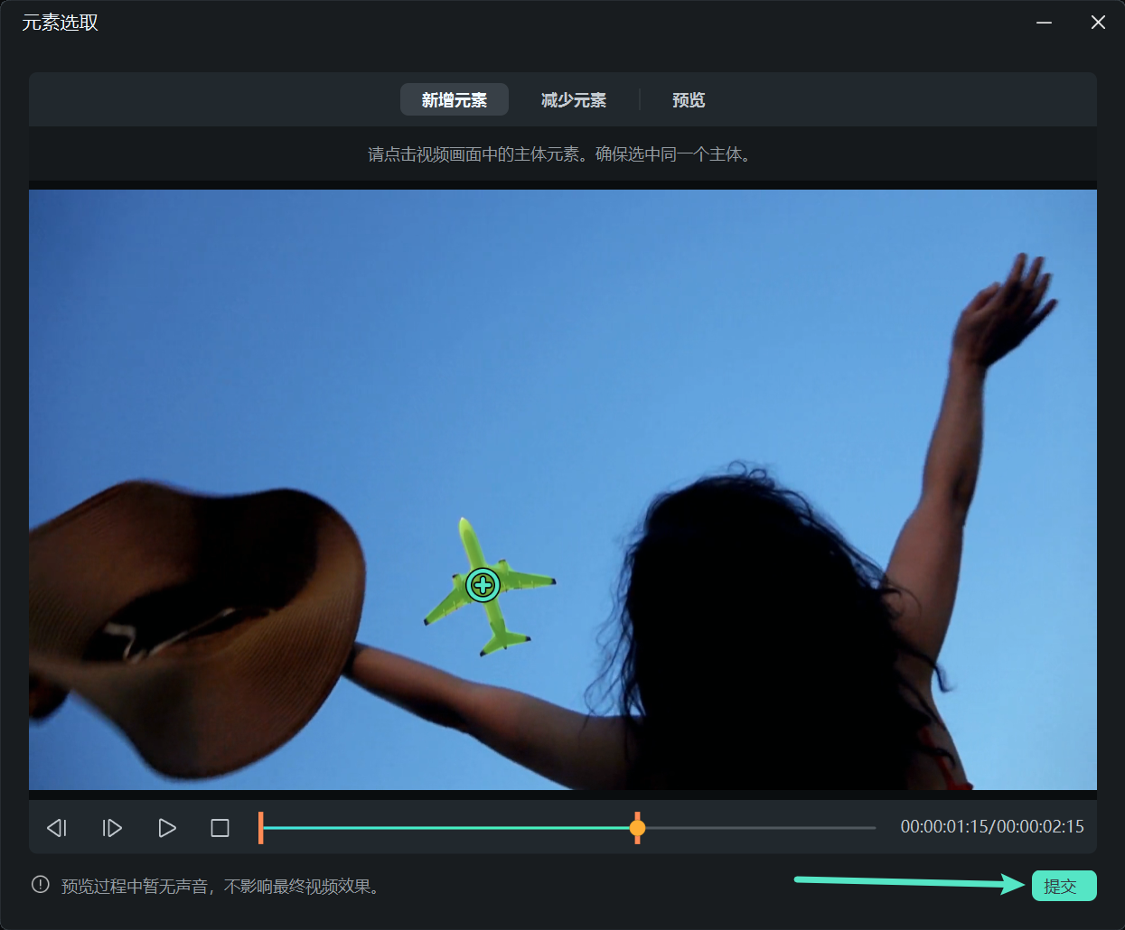This screenshot has width=1125, height=930.
Task: Advance one frame using the step-forward icon
Action: pyautogui.click(x=111, y=827)
